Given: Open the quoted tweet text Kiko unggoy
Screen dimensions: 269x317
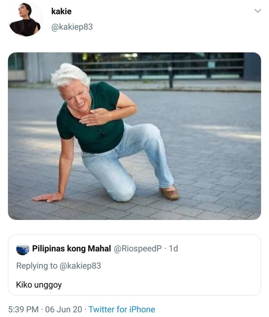Looking at the screenshot, I should click(39, 285).
